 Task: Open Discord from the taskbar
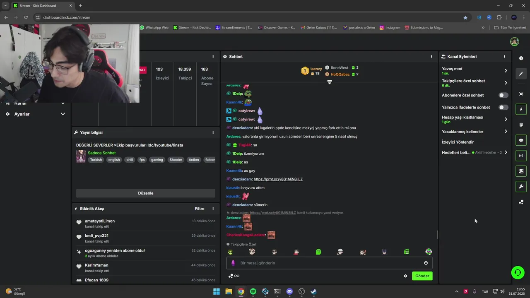pyautogui.click(x=289, y=291)
